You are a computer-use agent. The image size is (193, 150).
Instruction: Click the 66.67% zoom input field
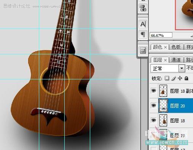coord(161,35)
